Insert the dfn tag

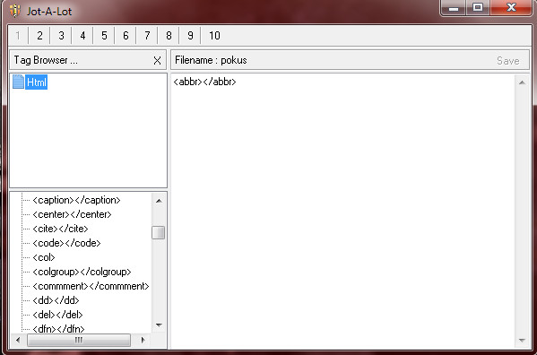(x=58, y=329)
